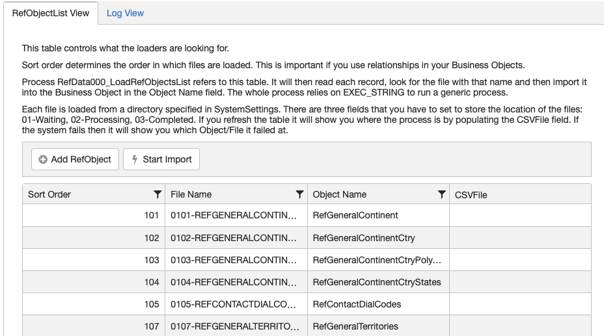
Task: Select the empty CSVFile cell in row 104
Action: [x=520, y=282]
